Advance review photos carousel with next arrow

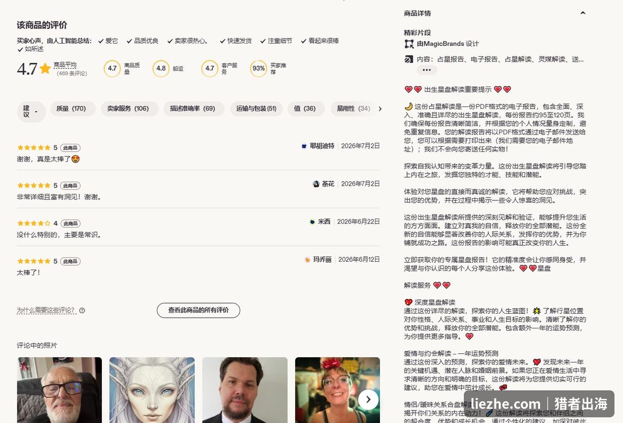pyautogui.click(x=368, y=400)
